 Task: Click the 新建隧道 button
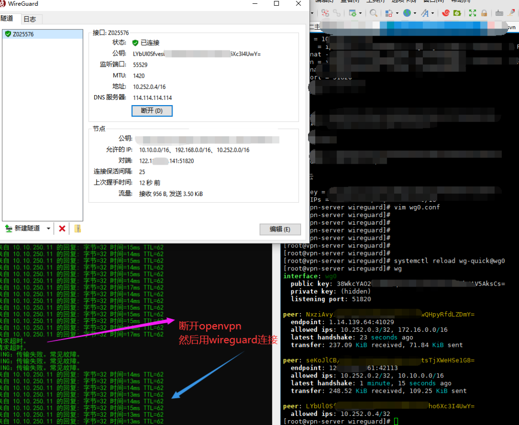click(x=23, y=229)
